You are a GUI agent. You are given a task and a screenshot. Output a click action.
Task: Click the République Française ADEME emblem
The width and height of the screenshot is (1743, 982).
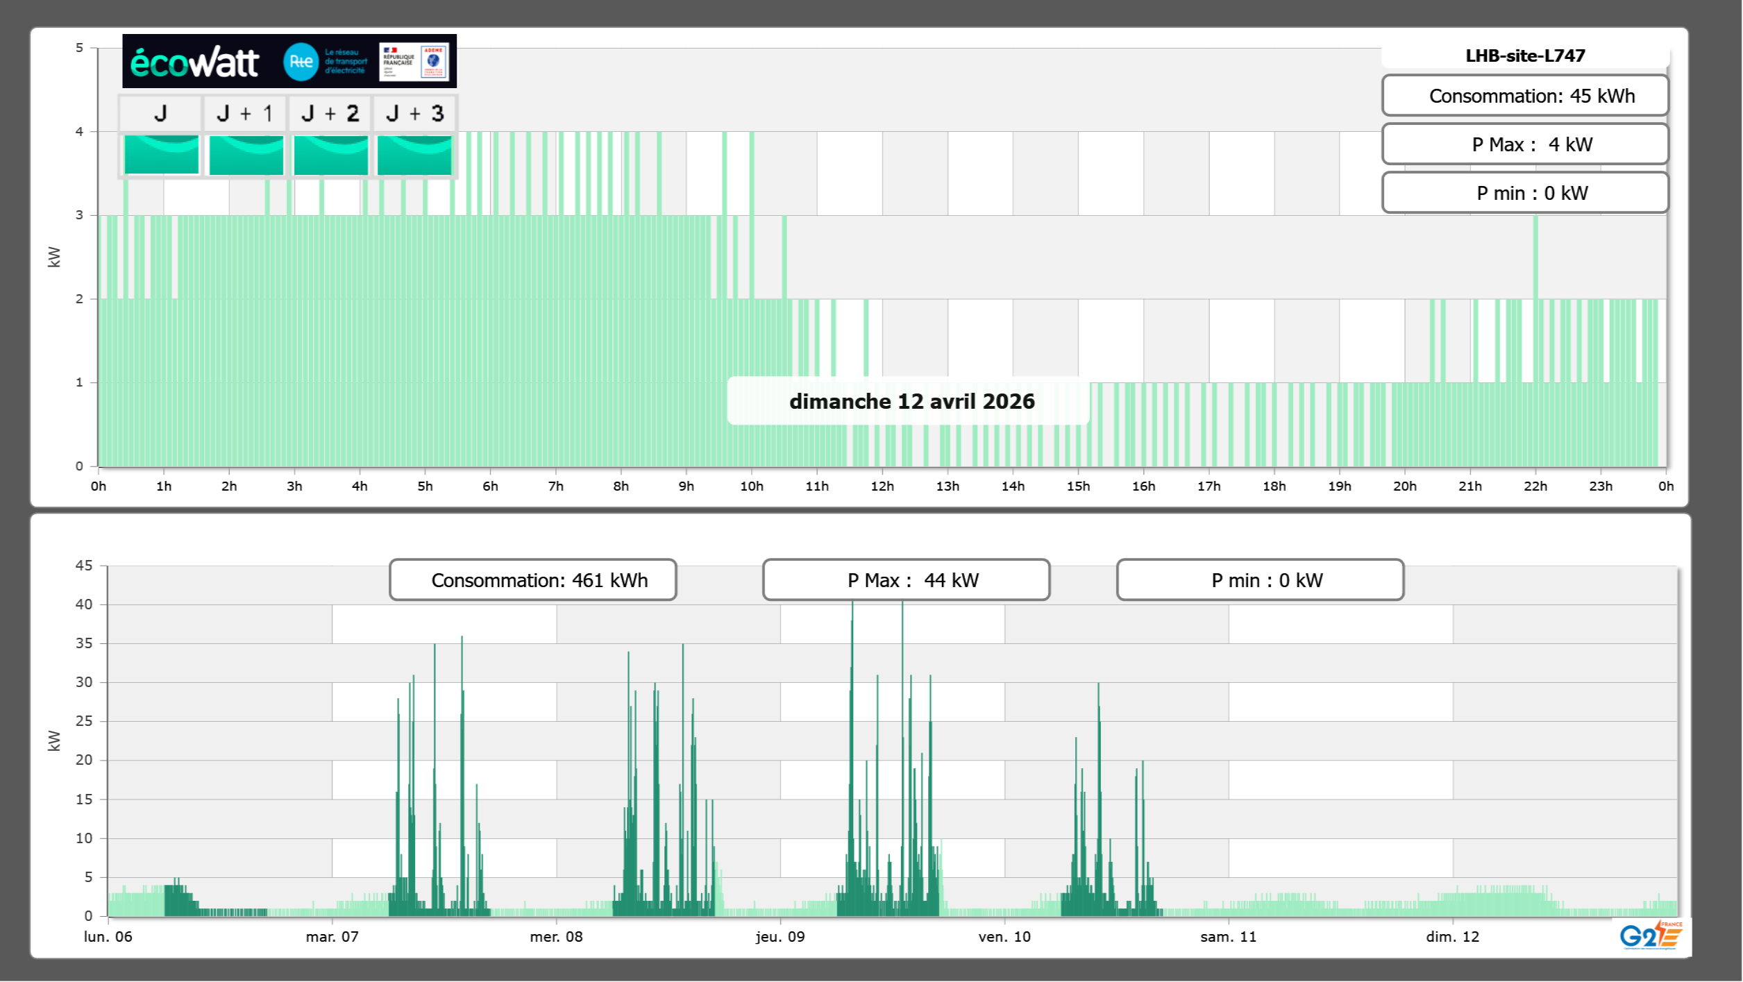click(x=414, y=62)
